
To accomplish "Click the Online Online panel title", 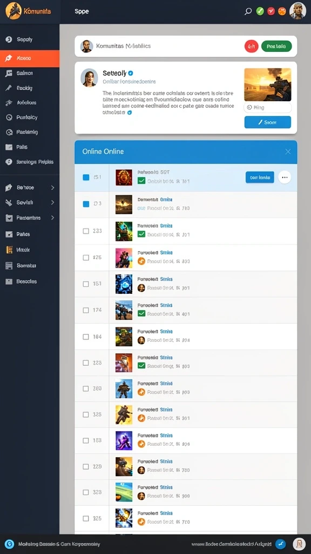I will pyautogui.click(x=103, y=151).
